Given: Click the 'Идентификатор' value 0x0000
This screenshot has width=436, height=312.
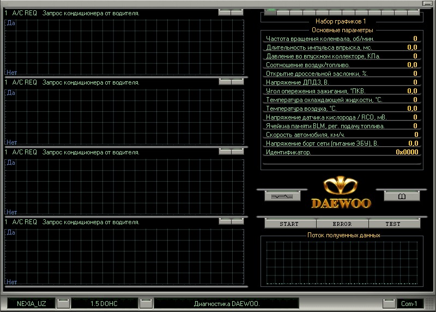Looking at the screenshot, I should point(407,152).
